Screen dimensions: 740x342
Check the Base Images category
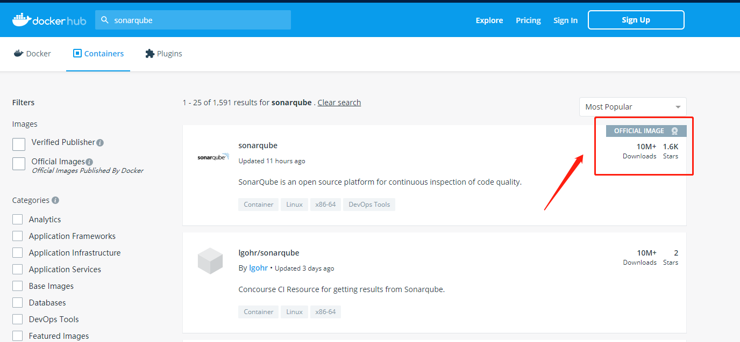tap(18, 286)
